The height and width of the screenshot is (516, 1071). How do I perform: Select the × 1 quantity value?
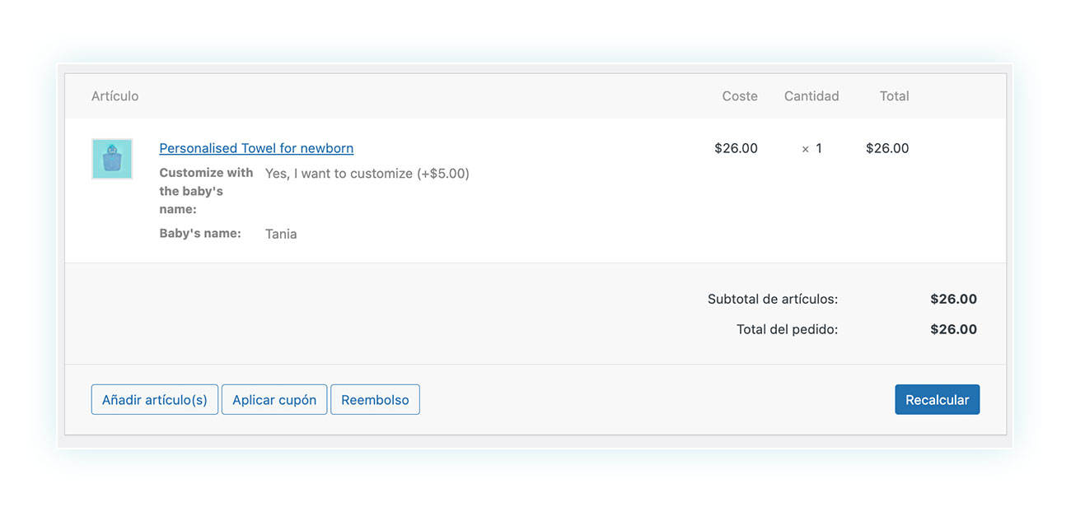[x=812, y=148]
